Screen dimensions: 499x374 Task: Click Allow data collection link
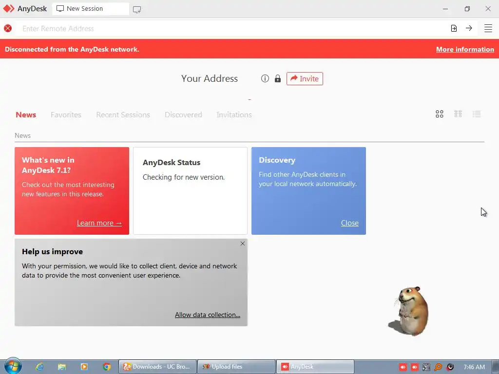(x=208, y=315)
